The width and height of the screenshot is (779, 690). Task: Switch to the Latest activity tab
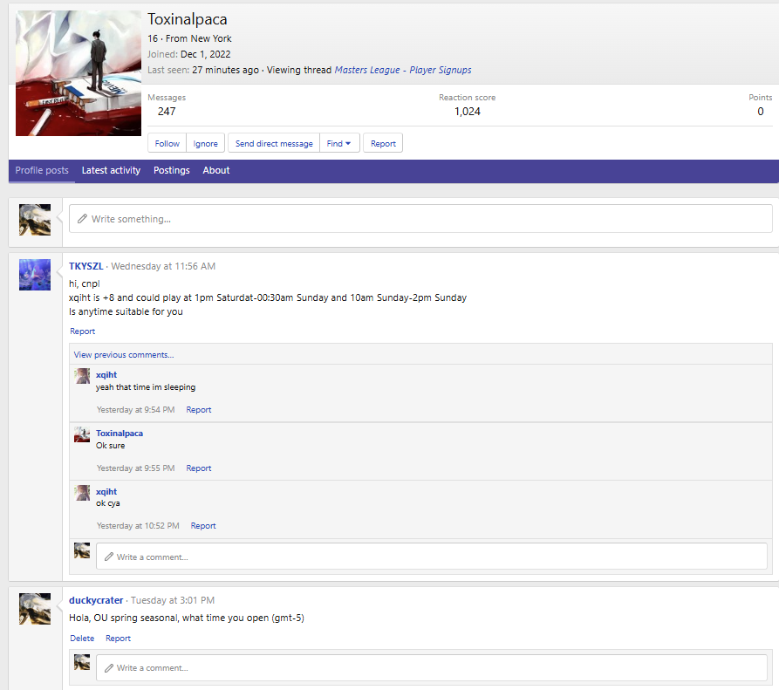[x=111, y=171]
